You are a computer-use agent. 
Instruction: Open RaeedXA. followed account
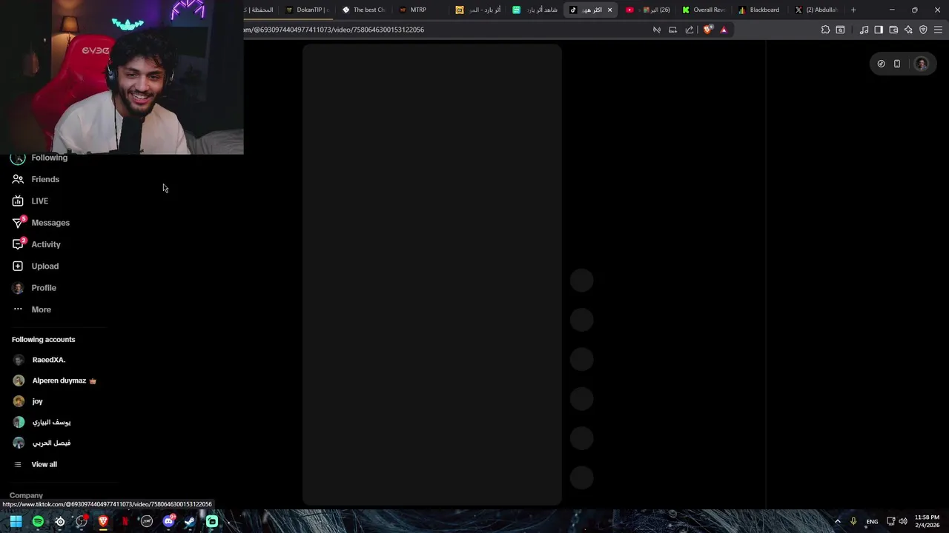48,360
